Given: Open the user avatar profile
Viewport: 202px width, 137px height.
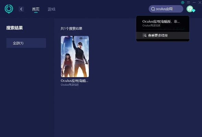Looking at the screenshot, I should point(190,9).
